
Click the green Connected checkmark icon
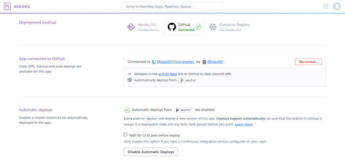pos(198,27)
